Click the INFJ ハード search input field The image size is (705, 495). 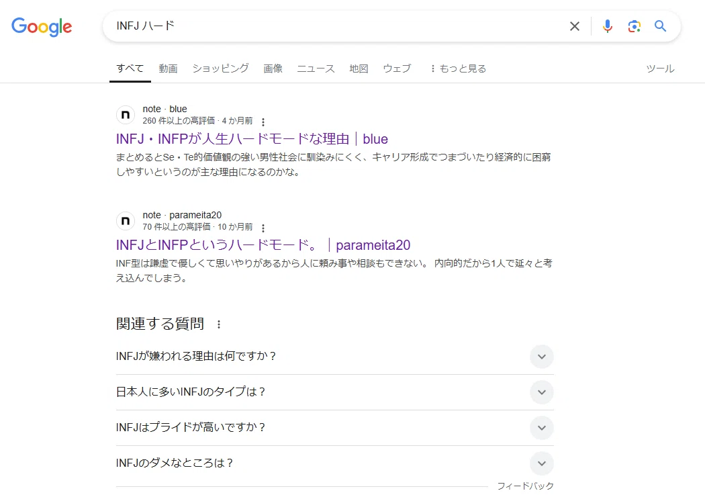pyautogui.click(x=333, y=26)
